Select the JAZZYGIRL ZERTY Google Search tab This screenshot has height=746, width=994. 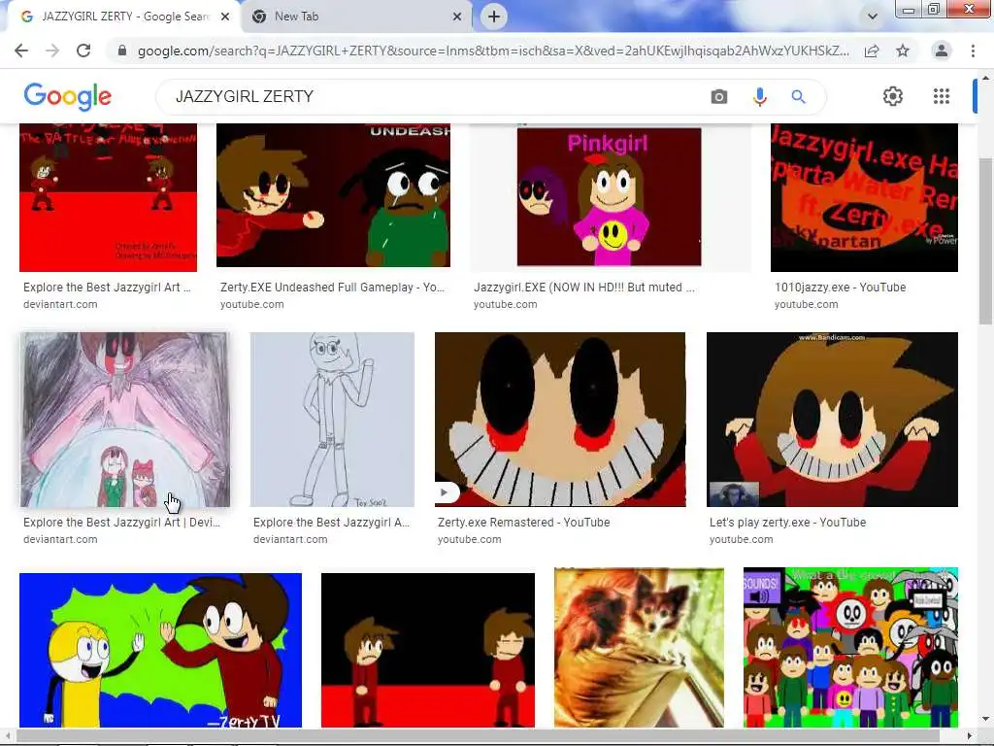(125, 17)
